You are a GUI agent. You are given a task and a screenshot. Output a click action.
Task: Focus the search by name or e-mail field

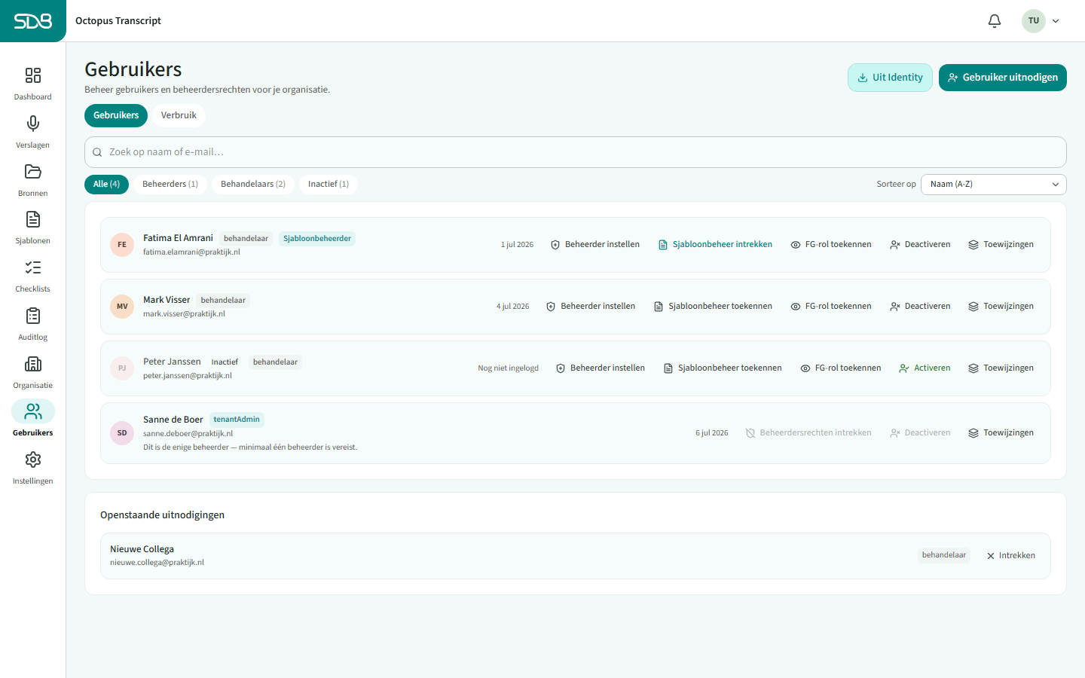576,152
